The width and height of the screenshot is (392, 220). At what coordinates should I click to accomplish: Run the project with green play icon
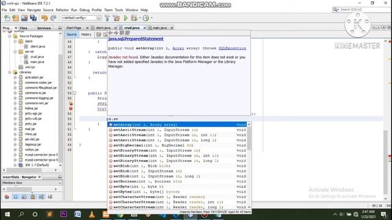pos(126,18)
